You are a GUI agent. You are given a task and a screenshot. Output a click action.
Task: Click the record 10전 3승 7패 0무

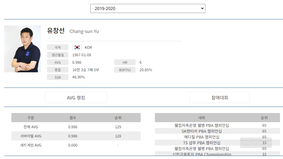(86, 70)
